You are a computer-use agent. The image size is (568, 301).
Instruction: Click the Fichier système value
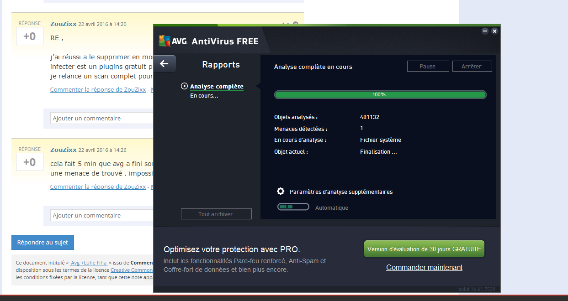pos(381,140)
